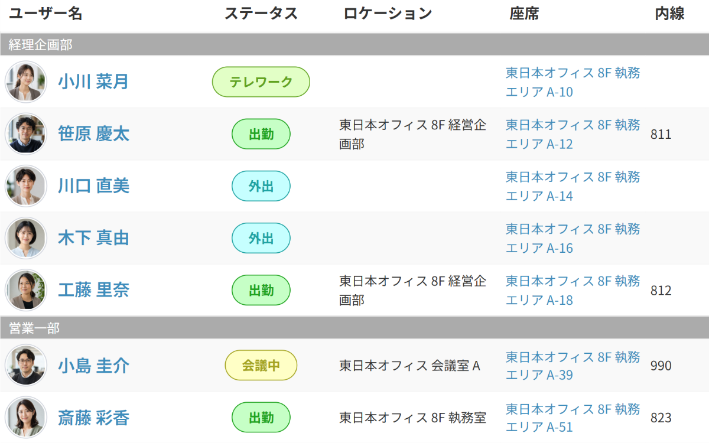The image size is (709, 443).
Task: Collapse the 経理企画部 group header
Action: click(x=354, y=44)
